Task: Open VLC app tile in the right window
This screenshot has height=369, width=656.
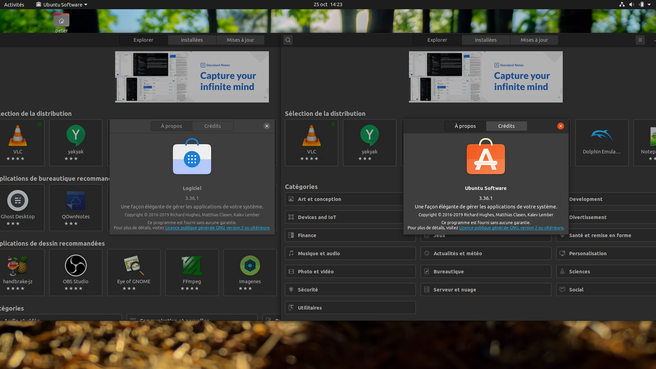Action: [312, 142]
